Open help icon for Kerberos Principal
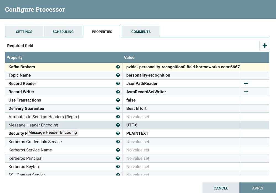This screenshot has width=276, height=193. pyautogui.click(x=118, y=158)
